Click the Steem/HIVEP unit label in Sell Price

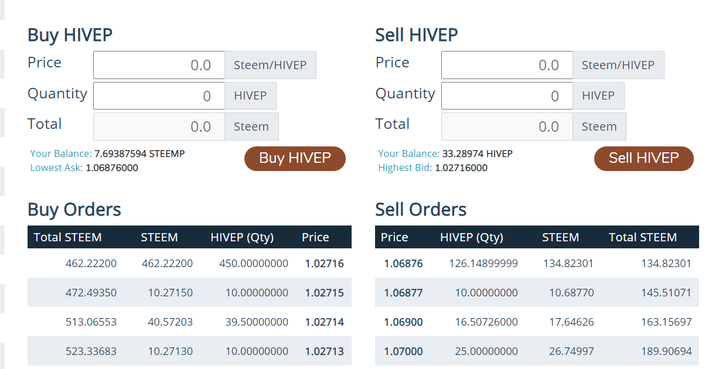coord(618,65)
